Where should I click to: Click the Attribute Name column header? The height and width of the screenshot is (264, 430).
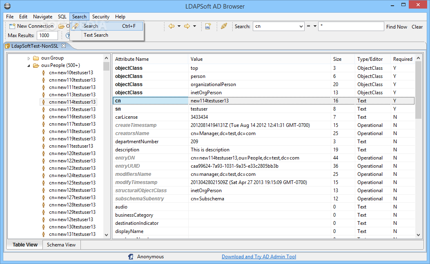click(150, 59)
